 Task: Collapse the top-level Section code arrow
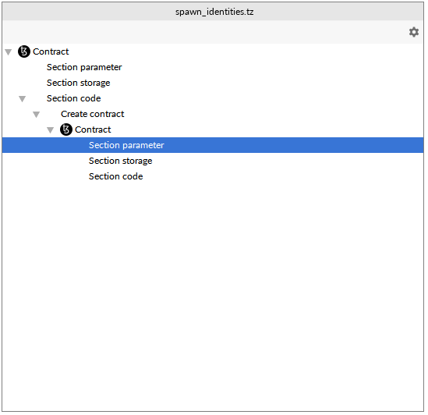23,98
